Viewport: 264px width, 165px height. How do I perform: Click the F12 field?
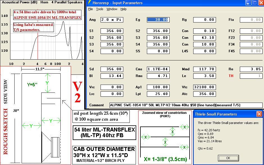(251, 31)
